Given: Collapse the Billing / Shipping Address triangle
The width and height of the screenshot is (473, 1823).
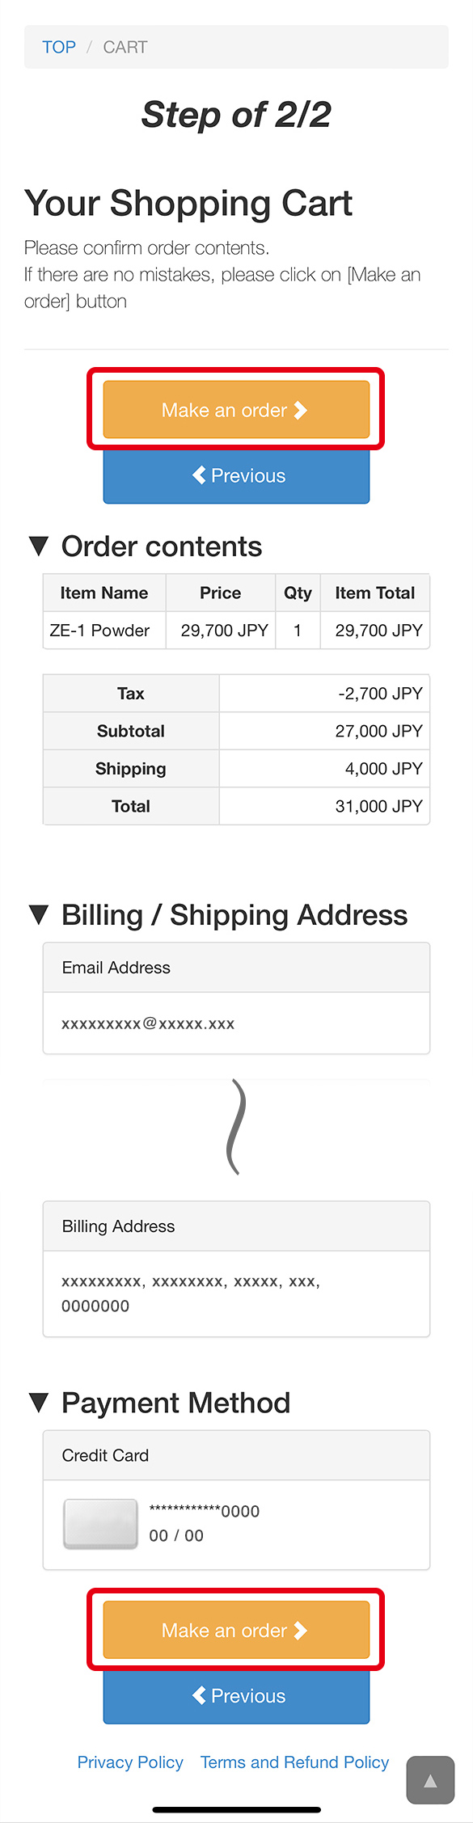Looking at the screenshot, I should point(39,915).
